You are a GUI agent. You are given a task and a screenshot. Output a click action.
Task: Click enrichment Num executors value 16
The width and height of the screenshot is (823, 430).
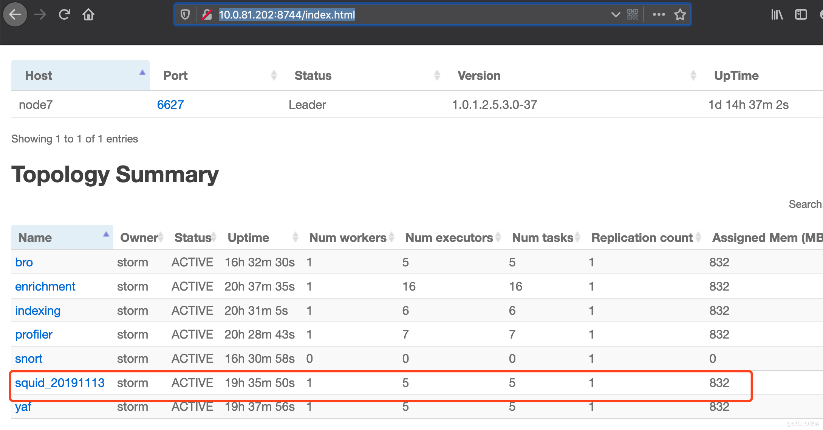point(409,286)
